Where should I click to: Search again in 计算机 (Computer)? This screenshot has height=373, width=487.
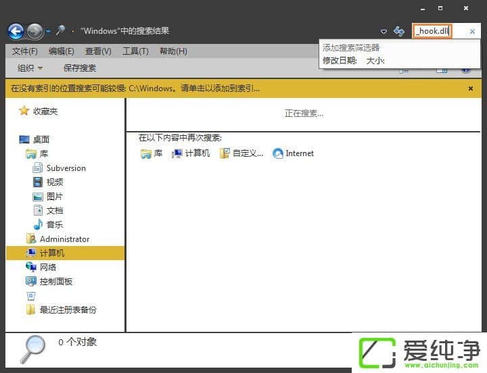(x=191, y=153)
